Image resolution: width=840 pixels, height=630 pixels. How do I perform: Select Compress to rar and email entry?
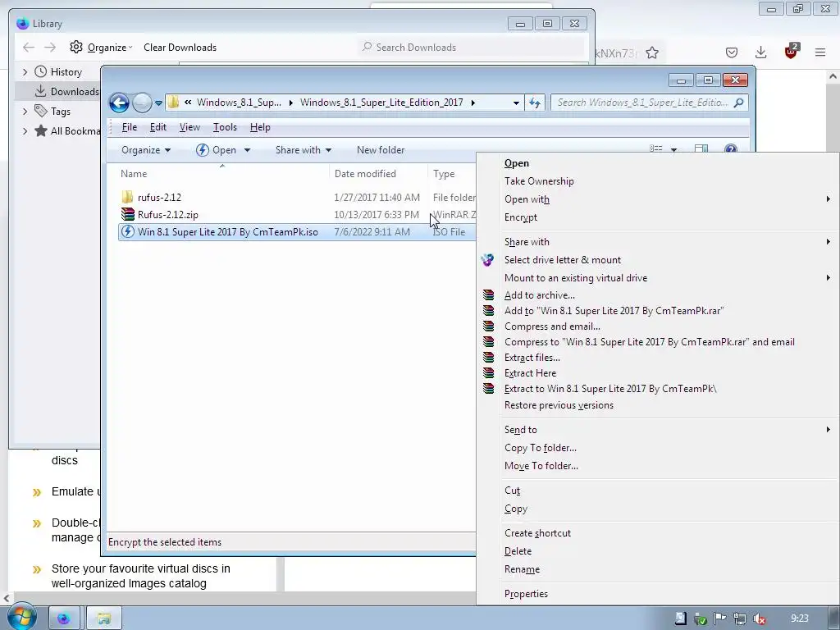[x=650, y=342]
